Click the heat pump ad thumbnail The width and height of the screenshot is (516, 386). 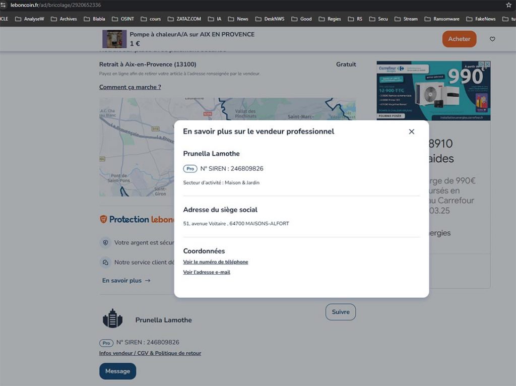click(x=114, y=39)
